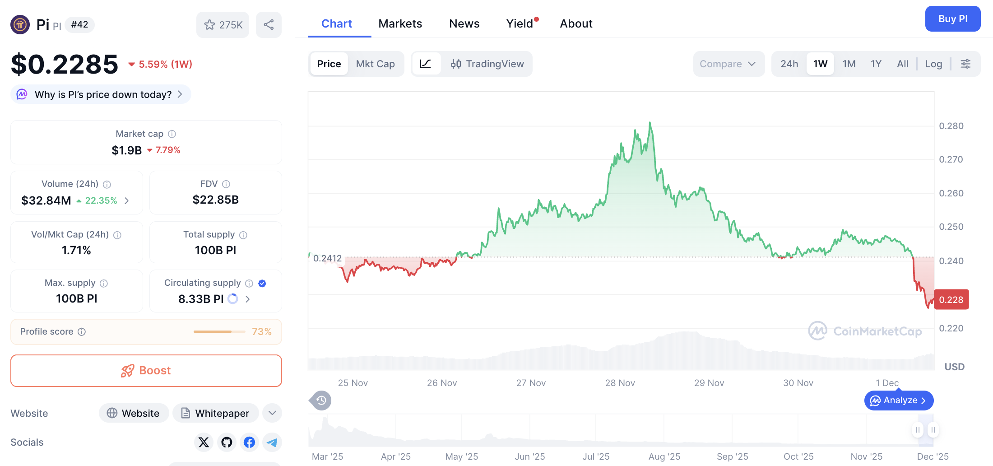Add Pi to your watchlist
This screenshot has height=466, width=993.
(x=223, y=25)
